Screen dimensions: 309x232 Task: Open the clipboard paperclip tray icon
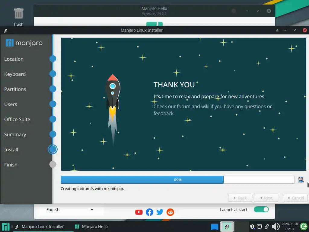pos(267,227)
